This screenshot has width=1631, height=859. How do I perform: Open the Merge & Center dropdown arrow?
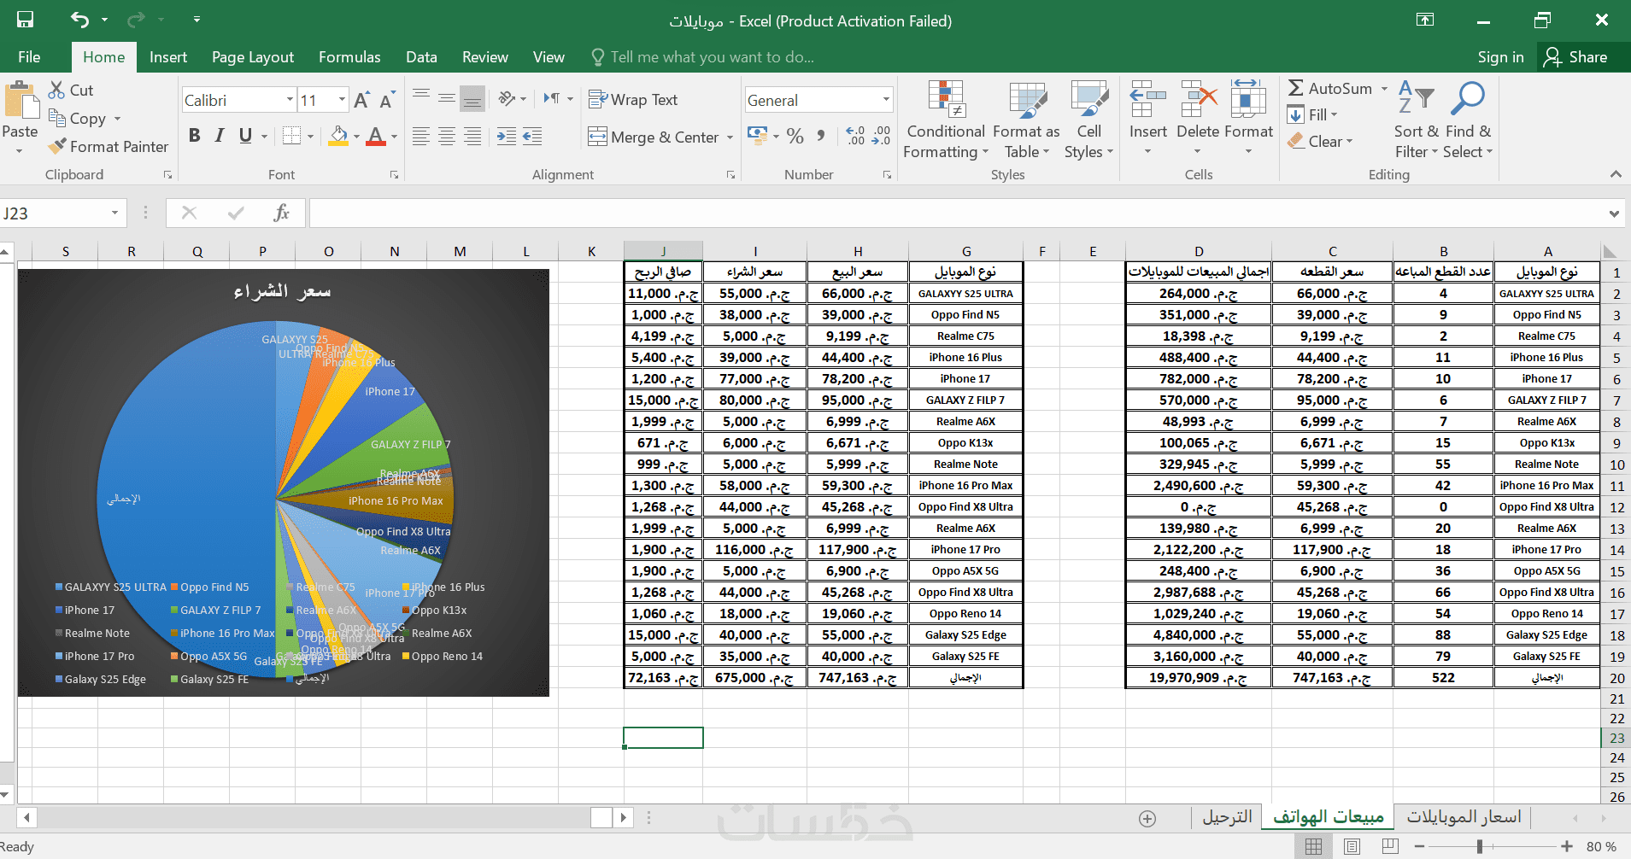[x=730, y=137]
